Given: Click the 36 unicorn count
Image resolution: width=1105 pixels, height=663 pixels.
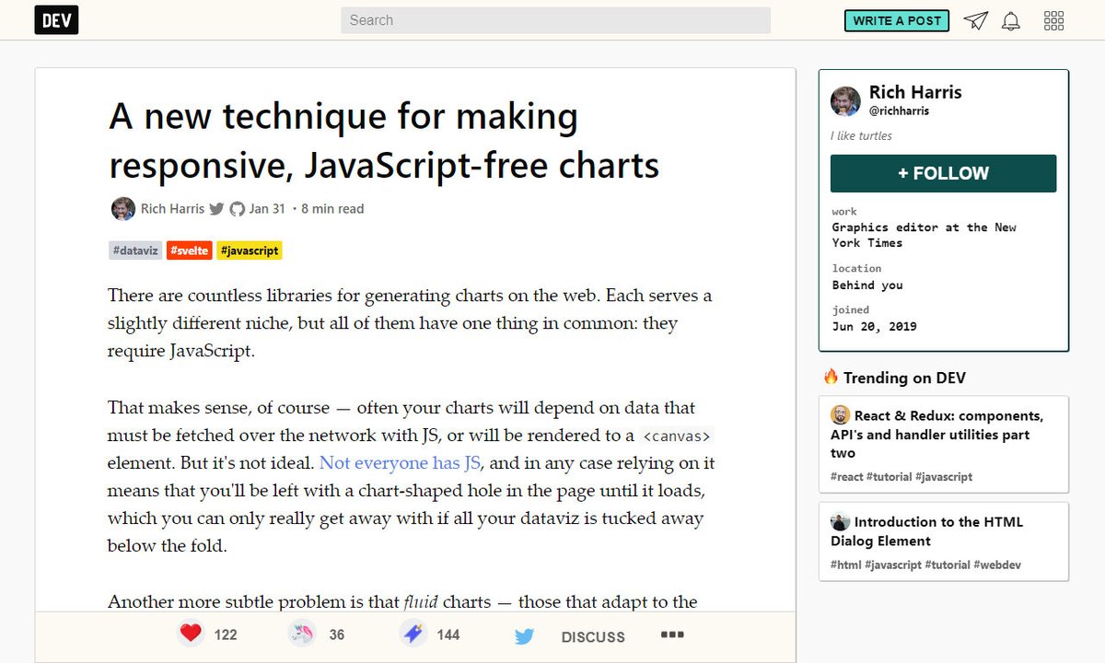Looking at the screenshot, I should 337,634.
